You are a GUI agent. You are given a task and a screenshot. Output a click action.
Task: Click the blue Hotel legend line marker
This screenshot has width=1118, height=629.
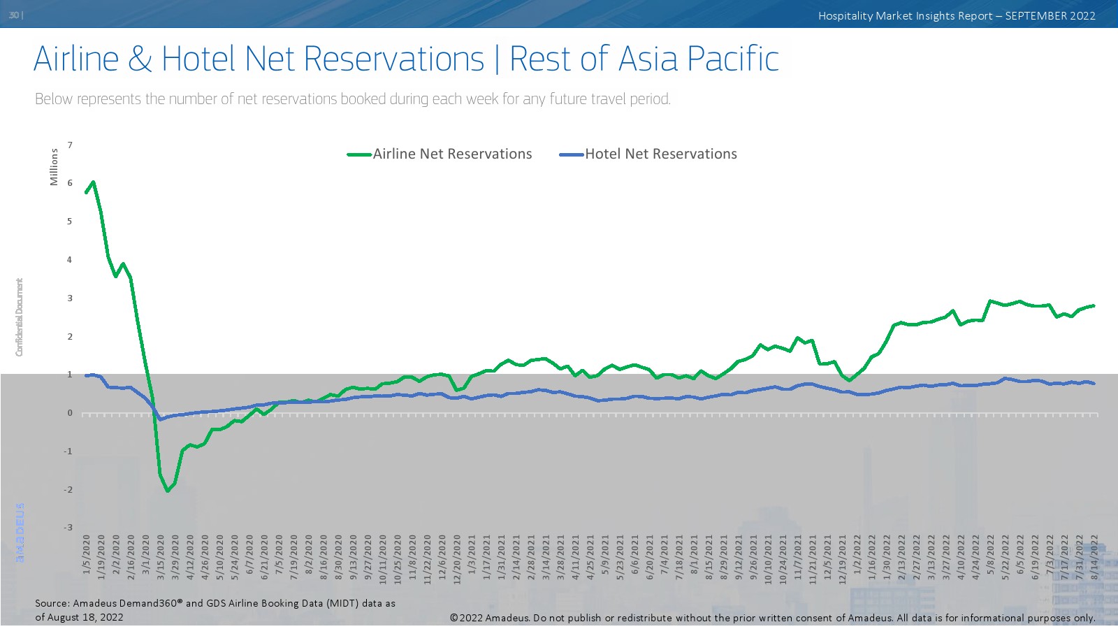tap(571, 154)
